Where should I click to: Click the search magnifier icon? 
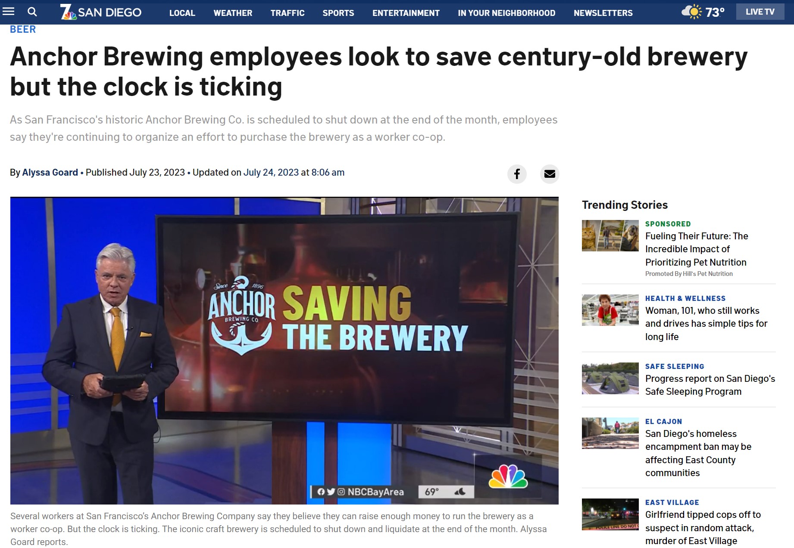[x=32, y=12]
